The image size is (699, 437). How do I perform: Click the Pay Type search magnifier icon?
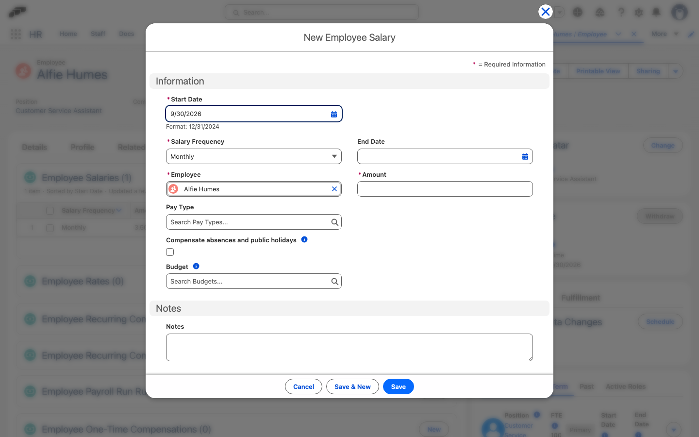[335, 222]
